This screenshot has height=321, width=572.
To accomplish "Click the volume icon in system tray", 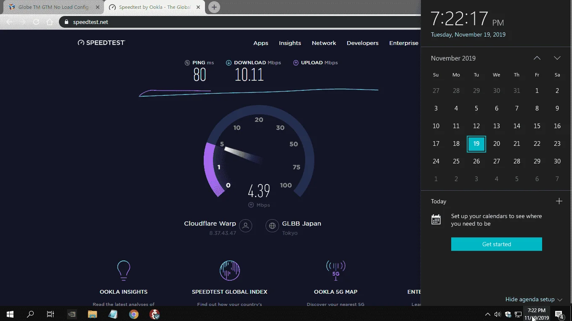I will (498, 314).
